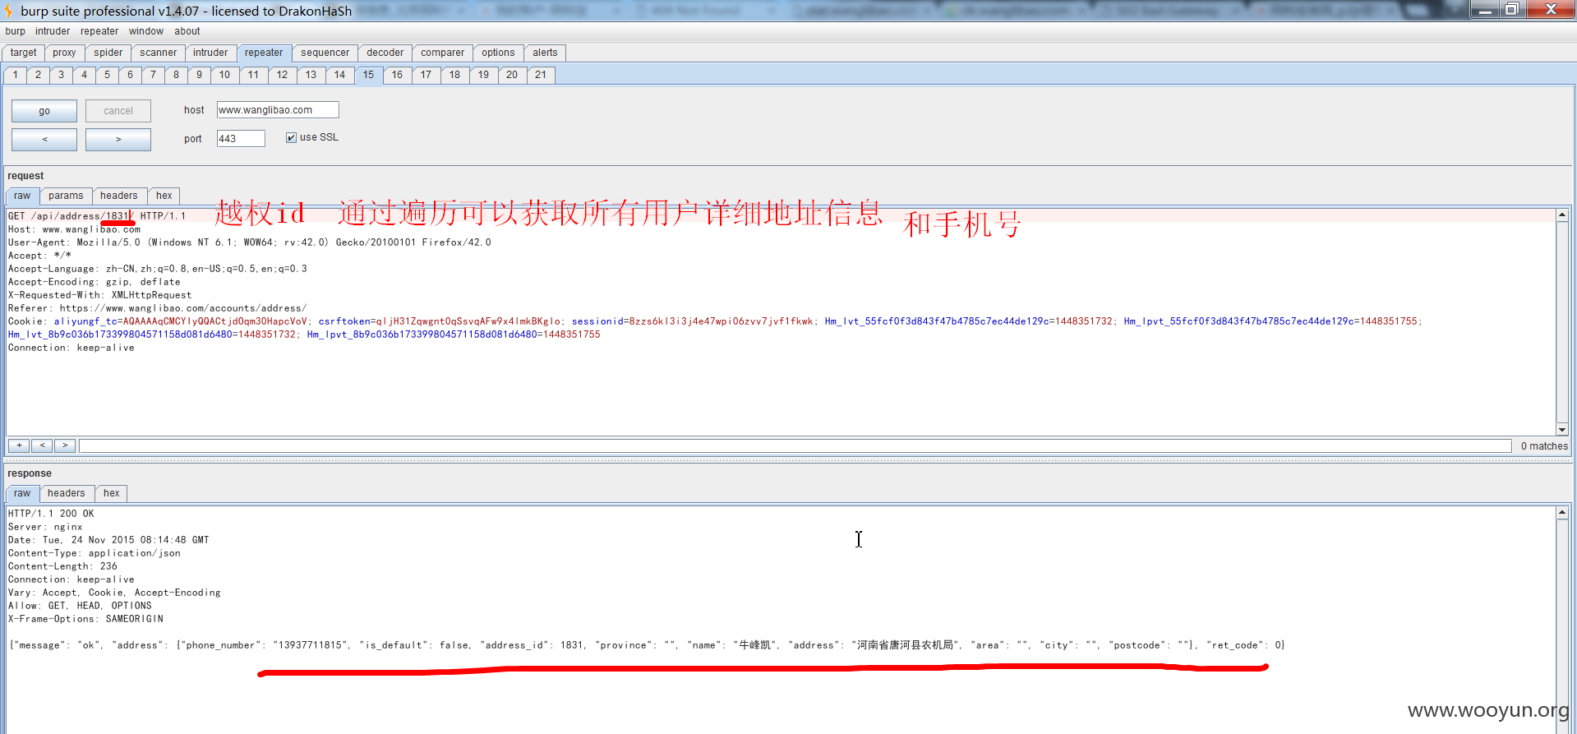1577x734 pixels.
Task: Click response pane scrollbar up arrow
Action: 1562,513
